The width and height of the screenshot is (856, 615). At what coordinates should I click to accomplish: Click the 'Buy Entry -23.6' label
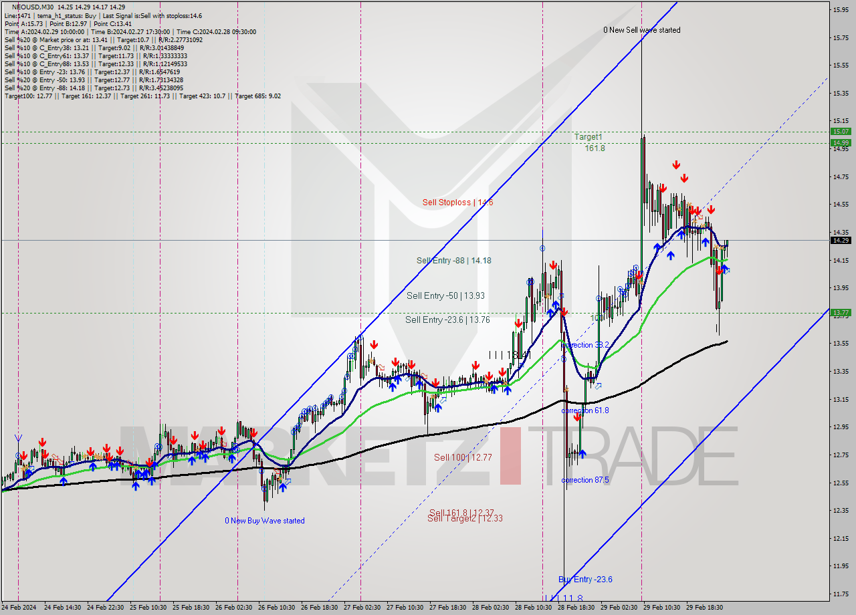coord(585,580)
